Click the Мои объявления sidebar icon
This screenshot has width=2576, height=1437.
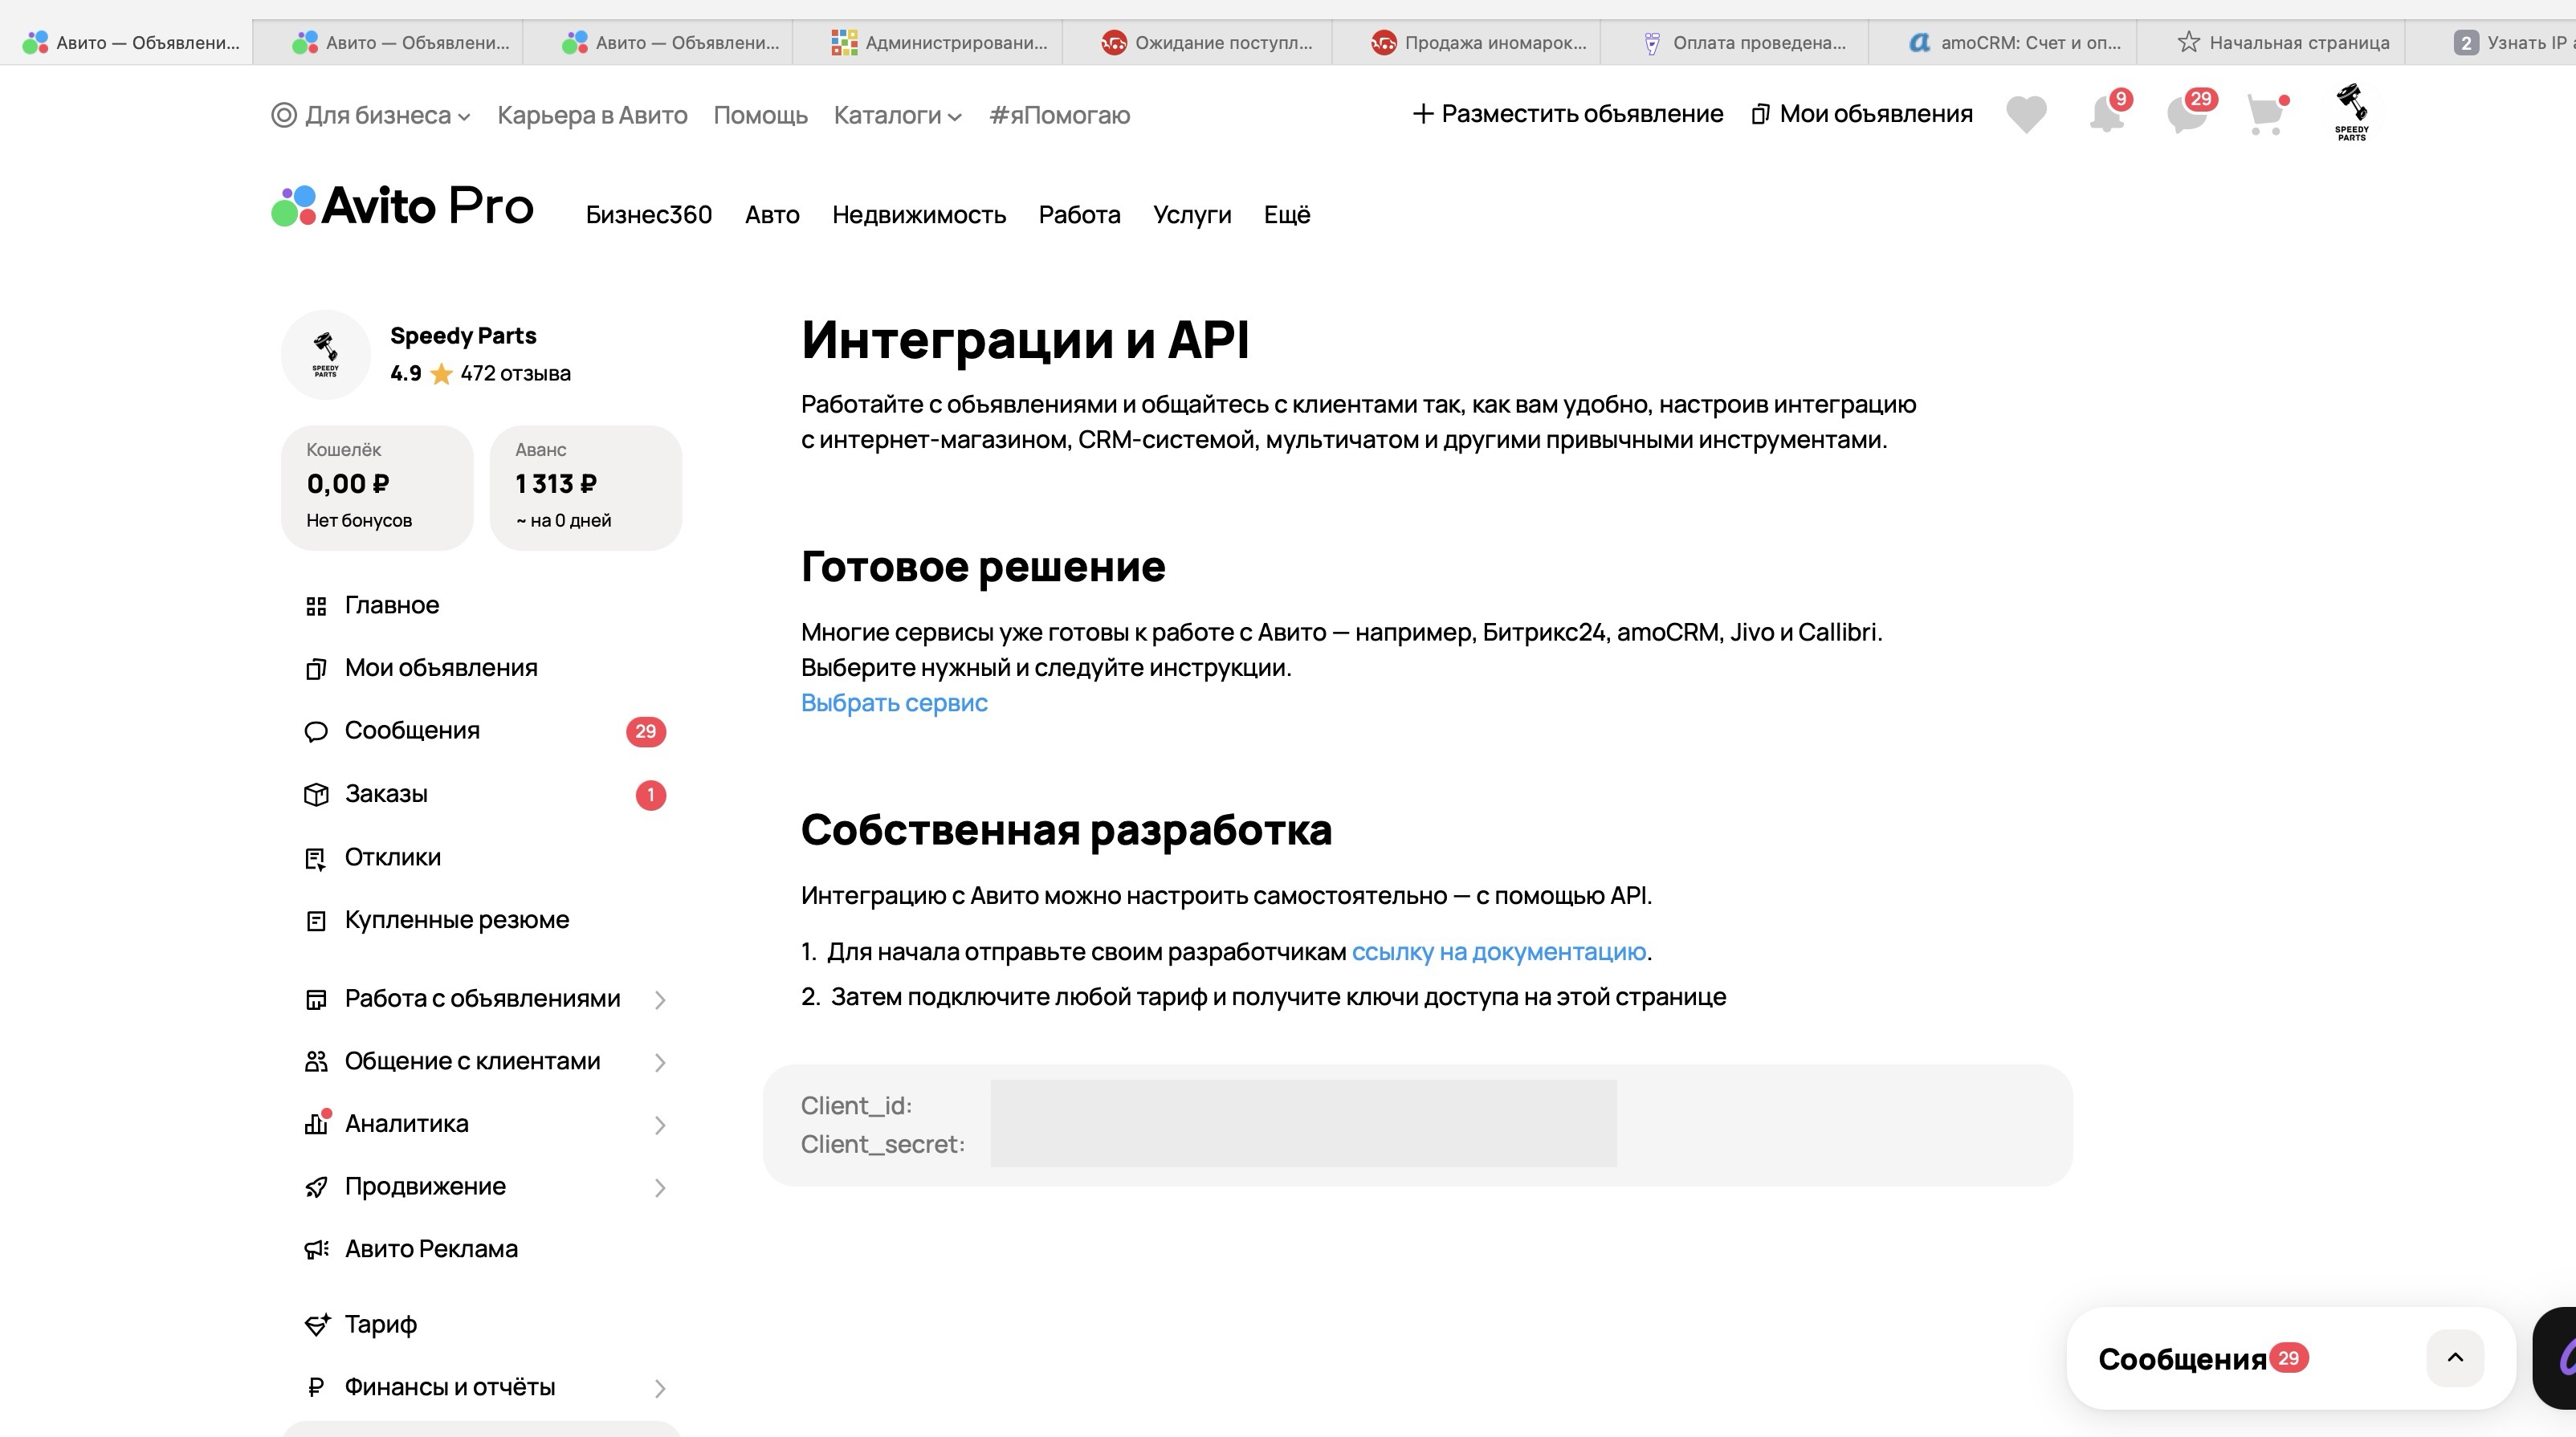pos(316,669)
